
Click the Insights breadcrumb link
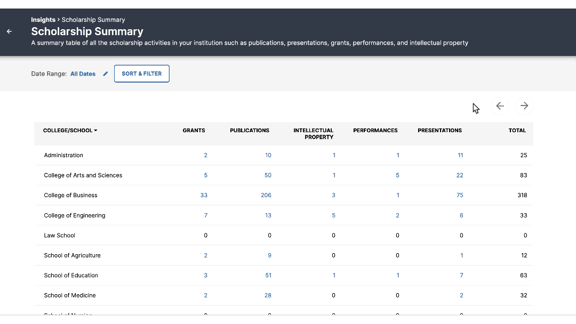[43, 20]
